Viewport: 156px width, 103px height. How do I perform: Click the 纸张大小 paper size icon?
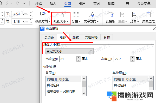(x=61, y=15)
